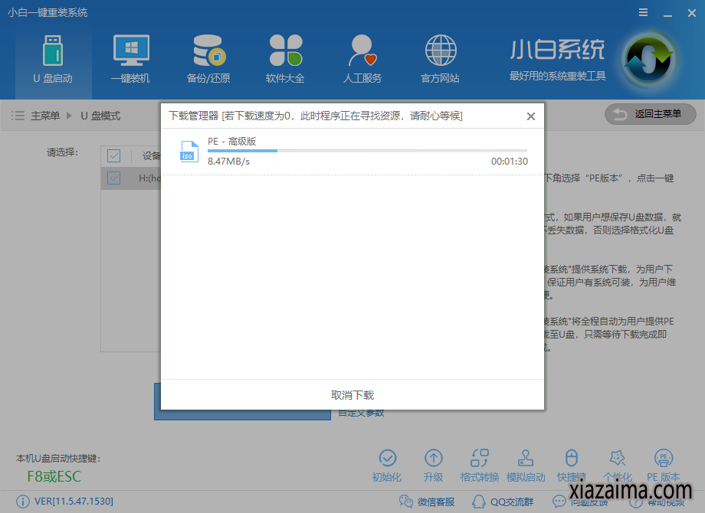
Task: Click the 小白系统 round logo icon
Action: click(649, 59)
